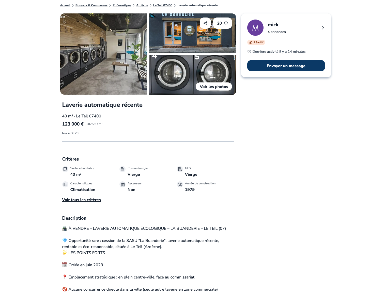This screenshot has height=297, width=370.
Task: Open Le Teil 07400 breadcrumb link
Action: [x=163, y=5]
